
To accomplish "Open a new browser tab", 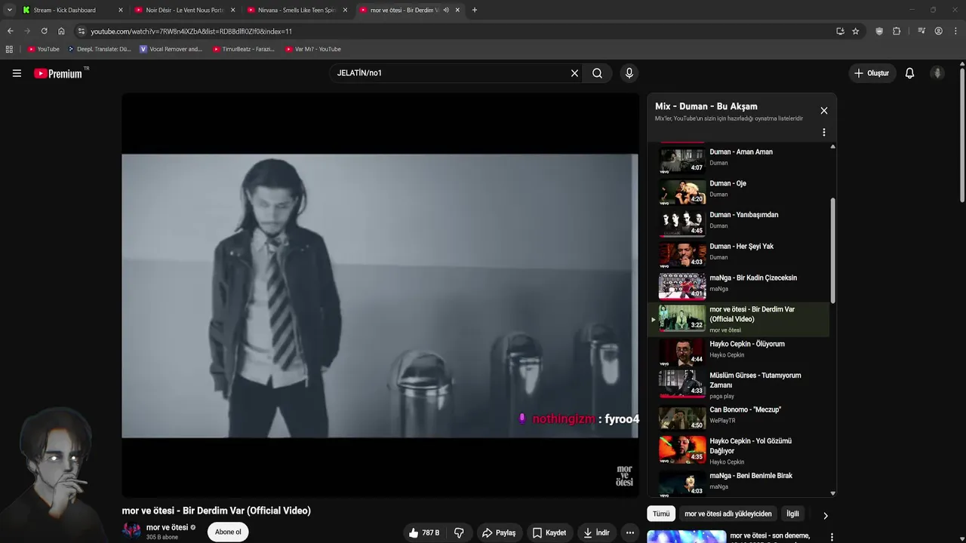I will click(x=474, y=10).
